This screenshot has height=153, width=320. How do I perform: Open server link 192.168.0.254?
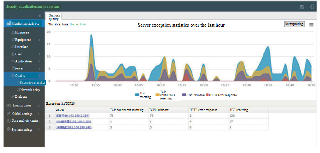[x=73, y=122]
